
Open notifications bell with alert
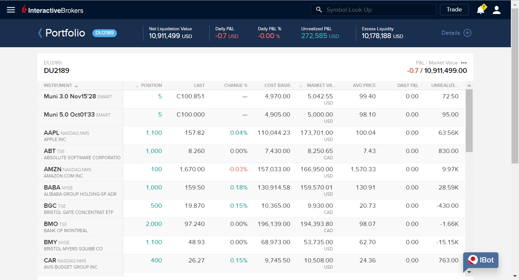[x=481, y=9]
